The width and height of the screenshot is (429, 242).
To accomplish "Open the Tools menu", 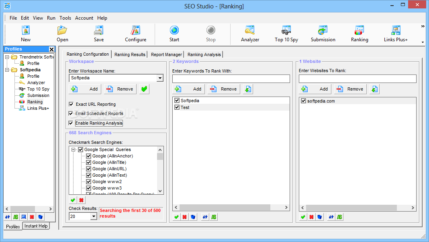I will point(65,18).
